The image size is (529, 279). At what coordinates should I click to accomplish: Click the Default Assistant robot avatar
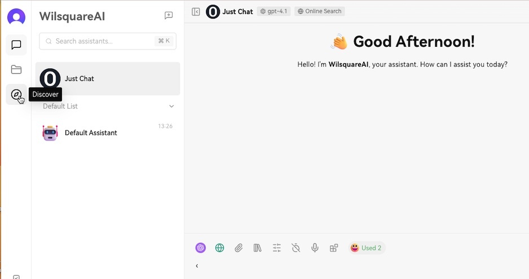pyautogui.click(x=50, y=133)
